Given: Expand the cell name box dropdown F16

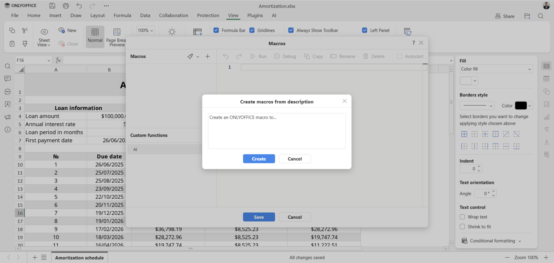Looking at the screenshot, I should [49, 61].
